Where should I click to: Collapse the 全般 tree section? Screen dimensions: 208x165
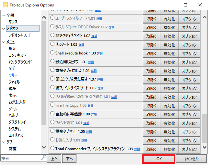pyautogui.click(x=4, y=15)
